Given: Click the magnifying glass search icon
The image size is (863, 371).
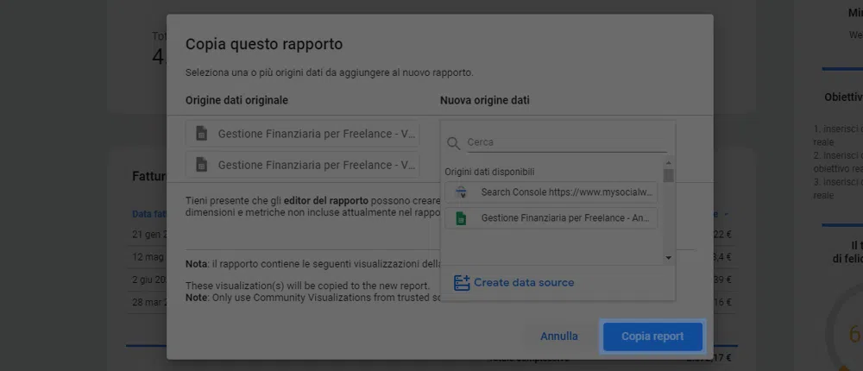Looking at the screenshot, I should point(454,142).
